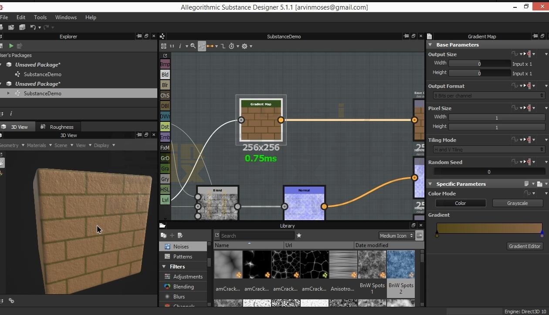Add a Distance node via Dst shortcut
The image size is (549, 315).
(165, 127)
